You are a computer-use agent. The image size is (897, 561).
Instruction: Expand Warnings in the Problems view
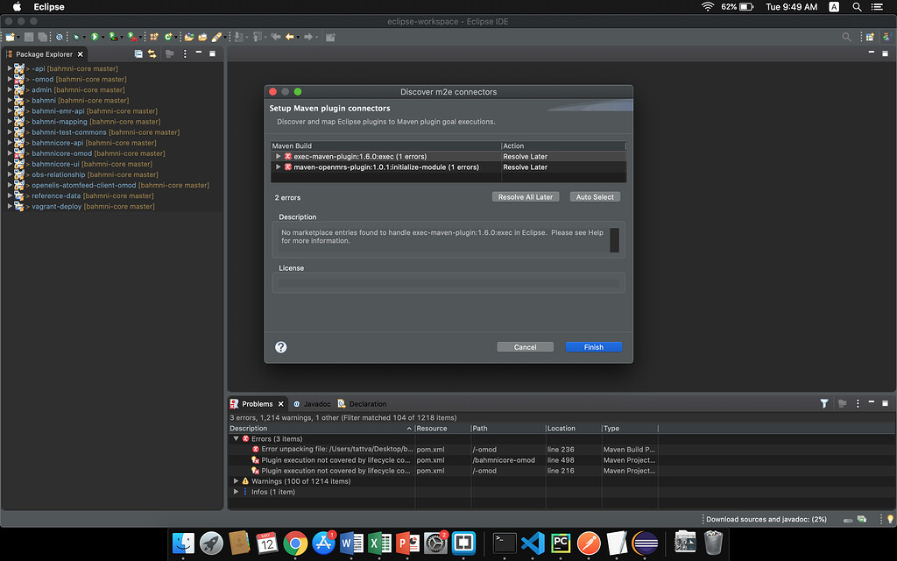[x=235, y=480]
